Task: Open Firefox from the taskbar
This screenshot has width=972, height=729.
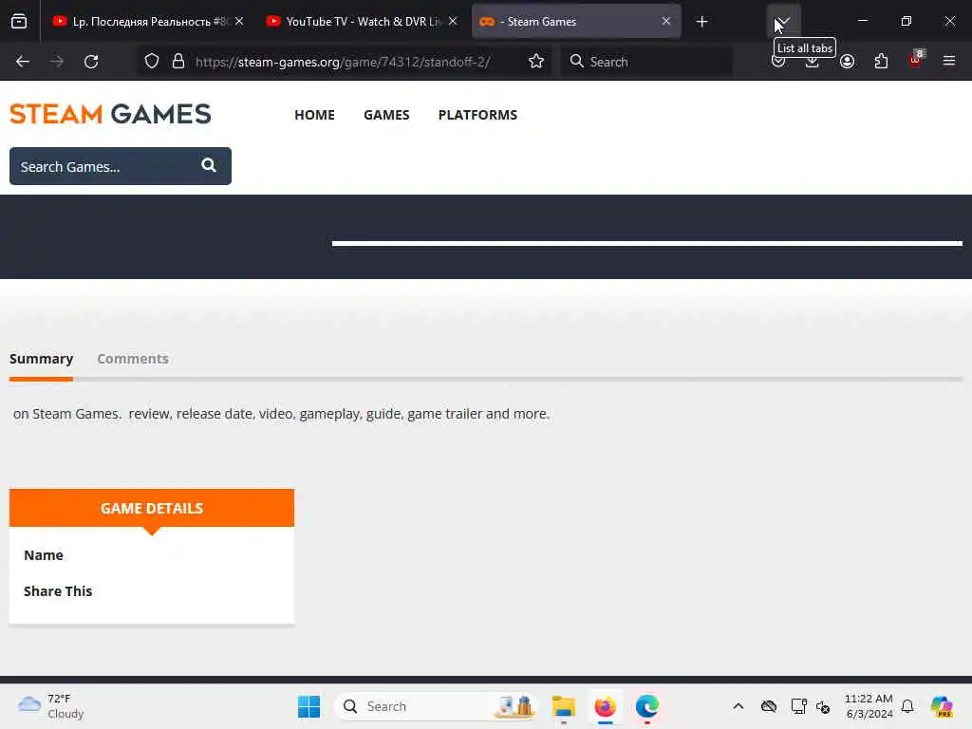Action: (x=605, y=706)
